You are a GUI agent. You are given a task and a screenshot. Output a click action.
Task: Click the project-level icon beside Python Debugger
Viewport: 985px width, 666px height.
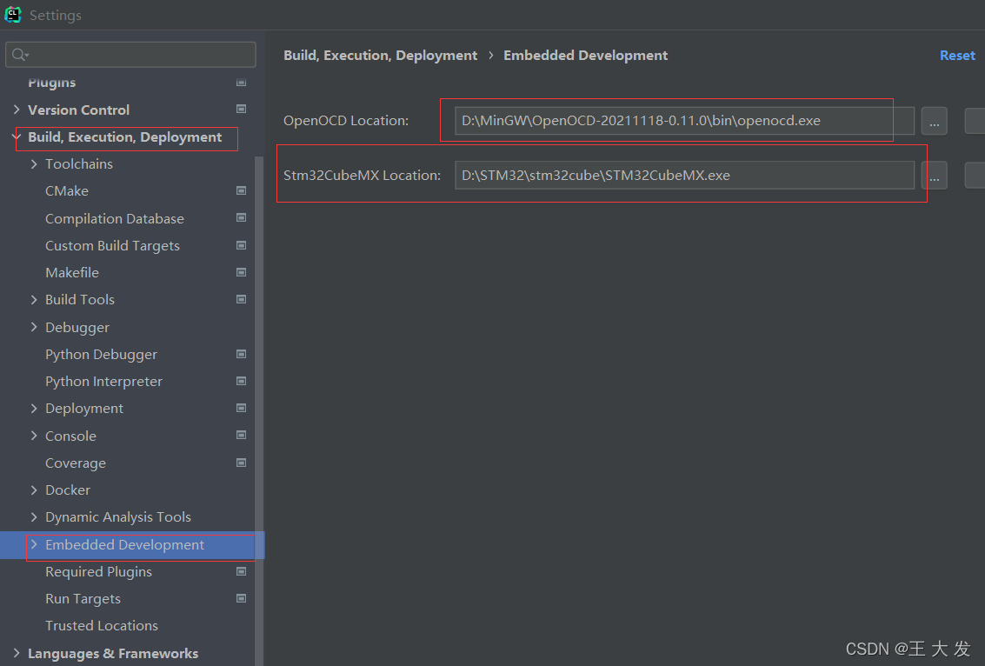pos(241,354)
